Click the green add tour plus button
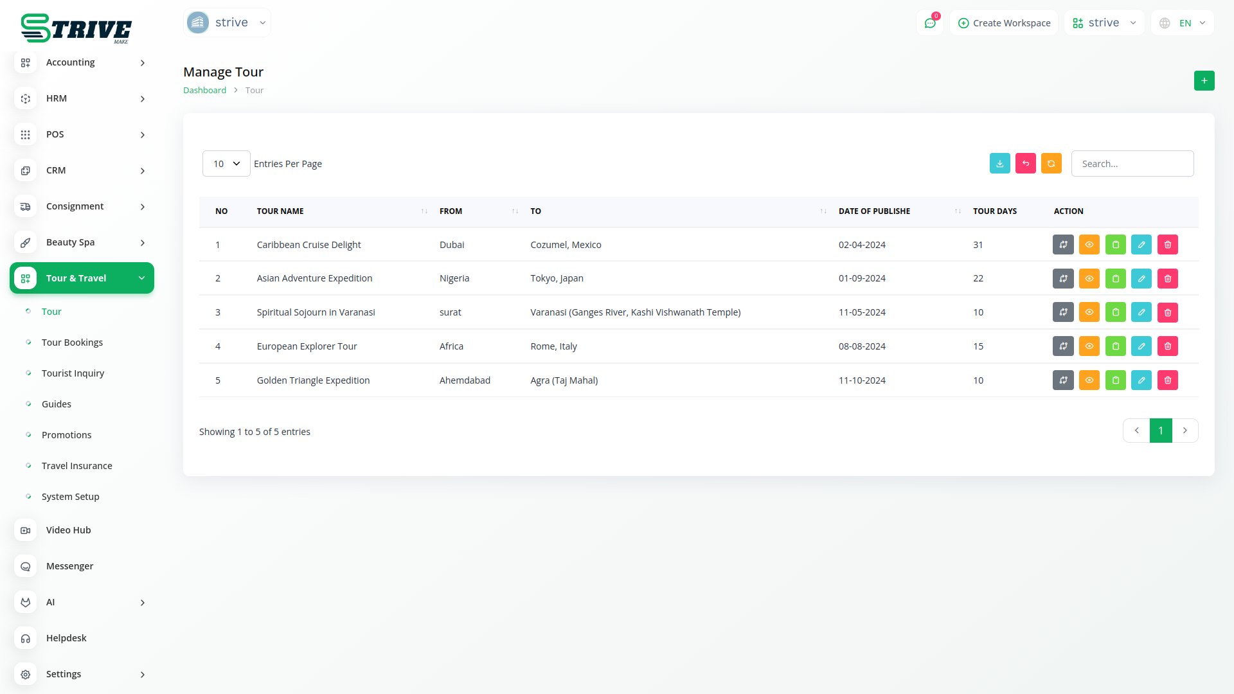This screenshot has width=1234, height=694. point(1204,81)
